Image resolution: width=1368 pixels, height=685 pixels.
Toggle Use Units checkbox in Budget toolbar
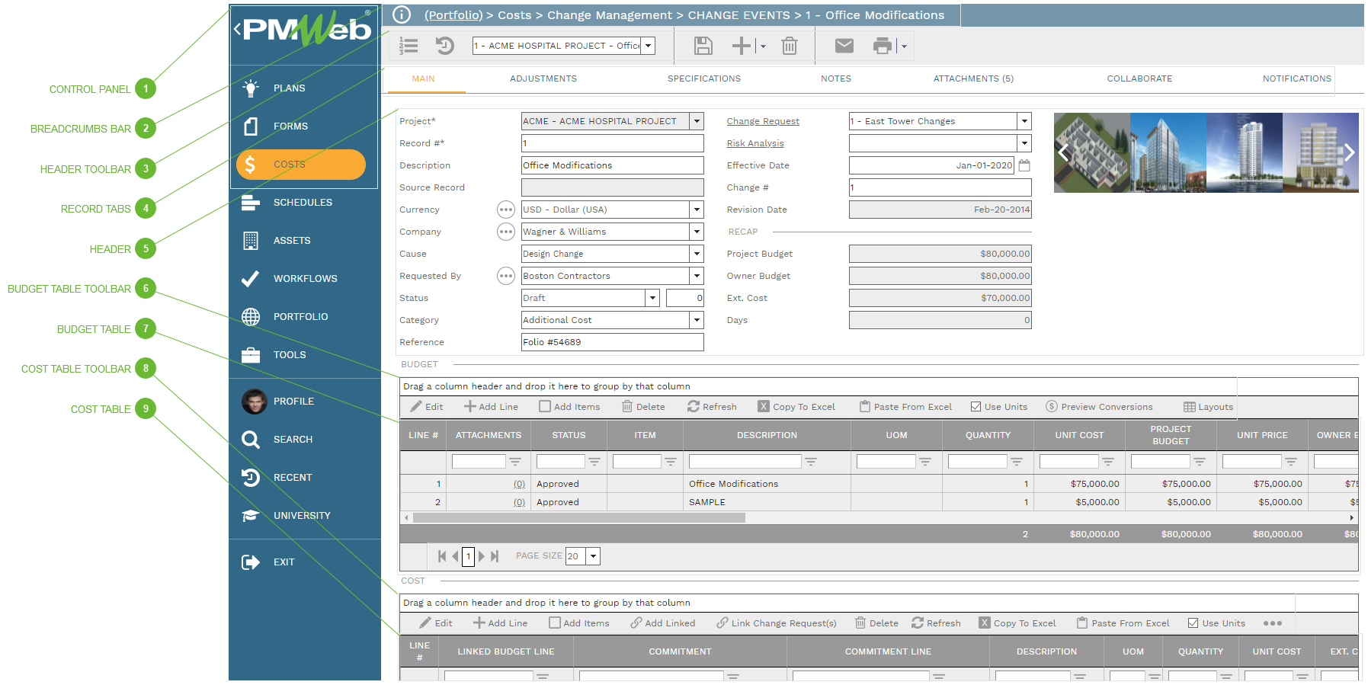[x=976, y=407]
